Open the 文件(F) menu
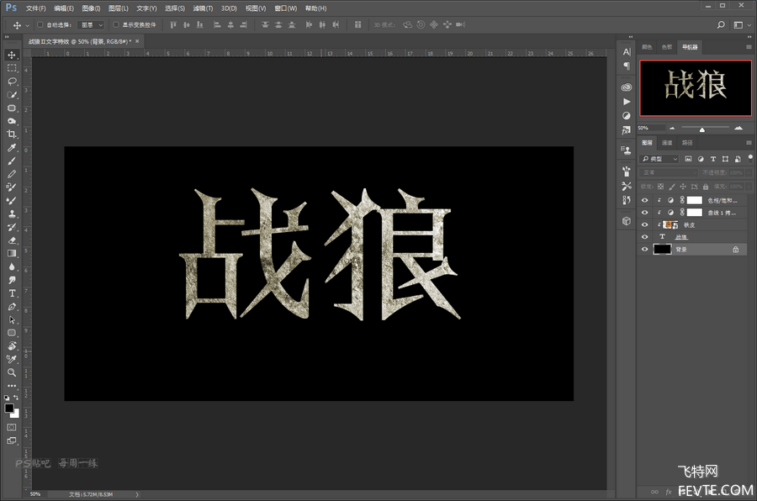This screenshot has width=757, height=501. pyautogui.click(x=35, y=8)
